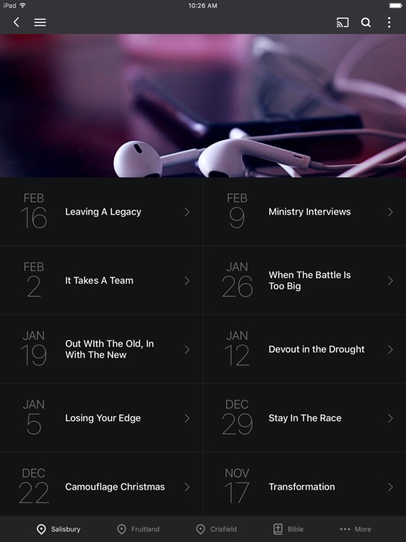Viewport: 406px width, 542px height.
Task: Tap the Bible book icon
Action: (278, 529)
